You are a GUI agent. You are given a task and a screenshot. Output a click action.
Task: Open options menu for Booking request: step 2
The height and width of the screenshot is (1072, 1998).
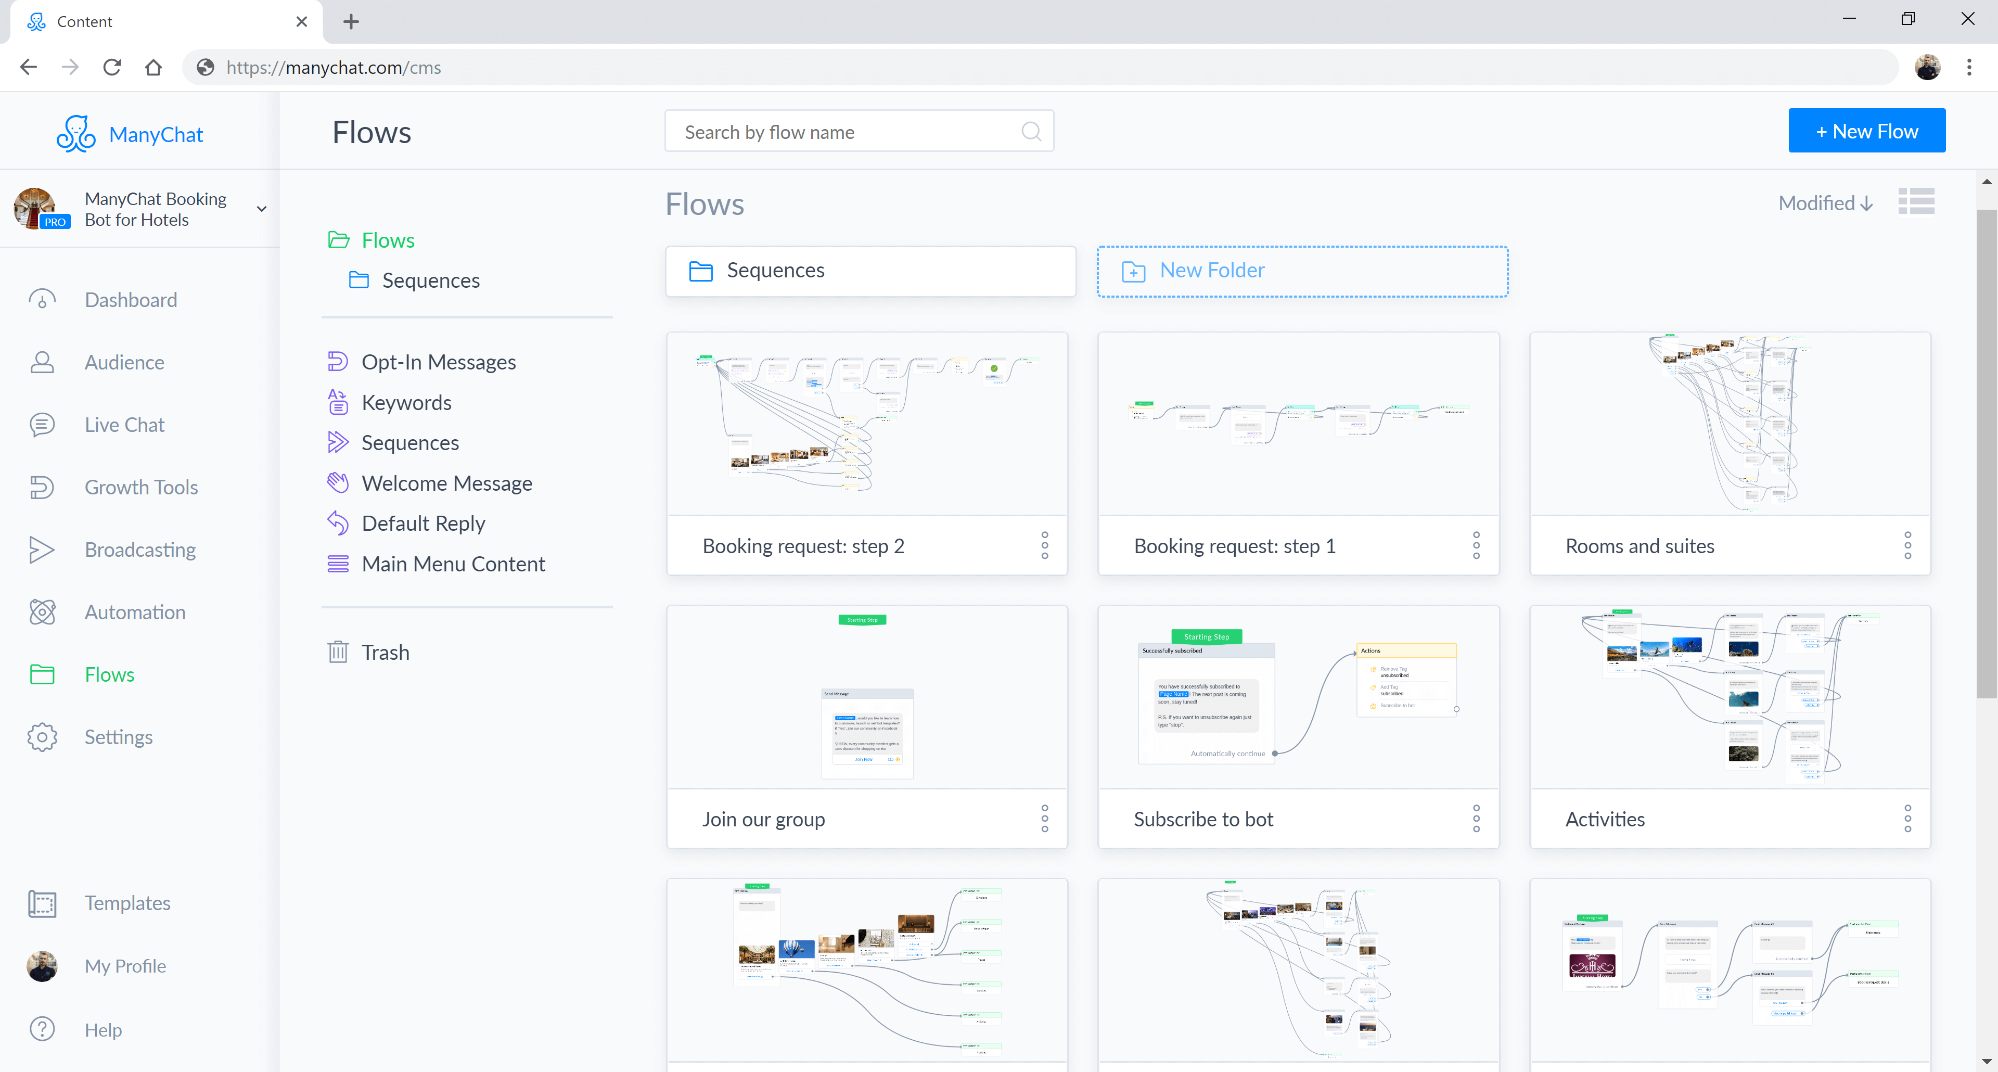(1044, 545)
